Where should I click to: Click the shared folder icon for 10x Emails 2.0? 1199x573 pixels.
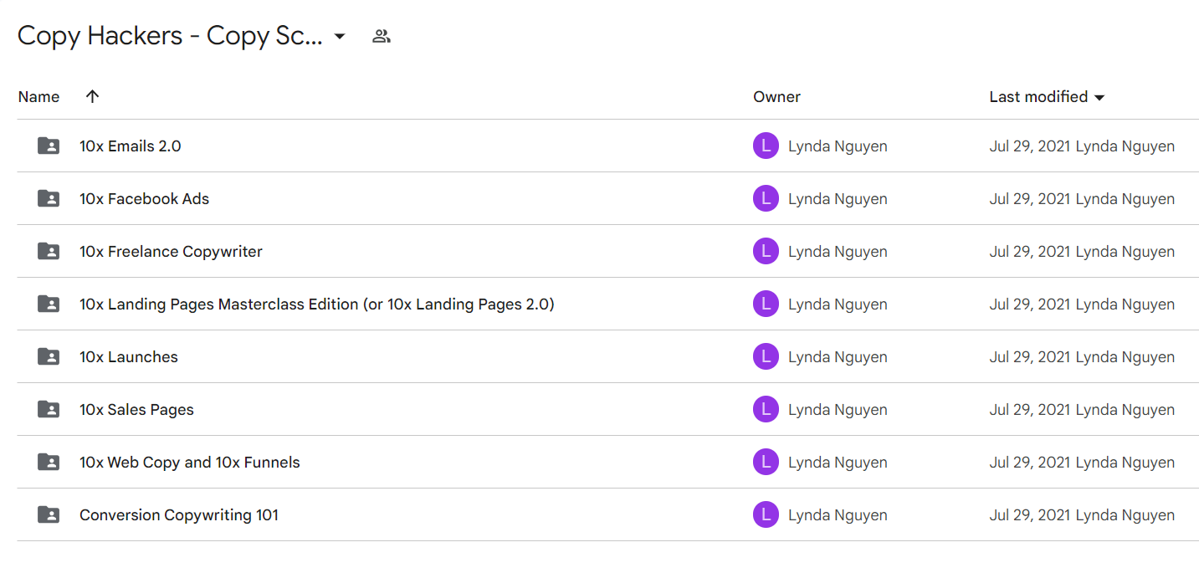coord(49,146)
